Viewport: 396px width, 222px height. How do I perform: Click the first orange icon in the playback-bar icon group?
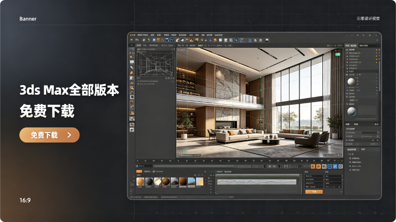click(313, 166)
